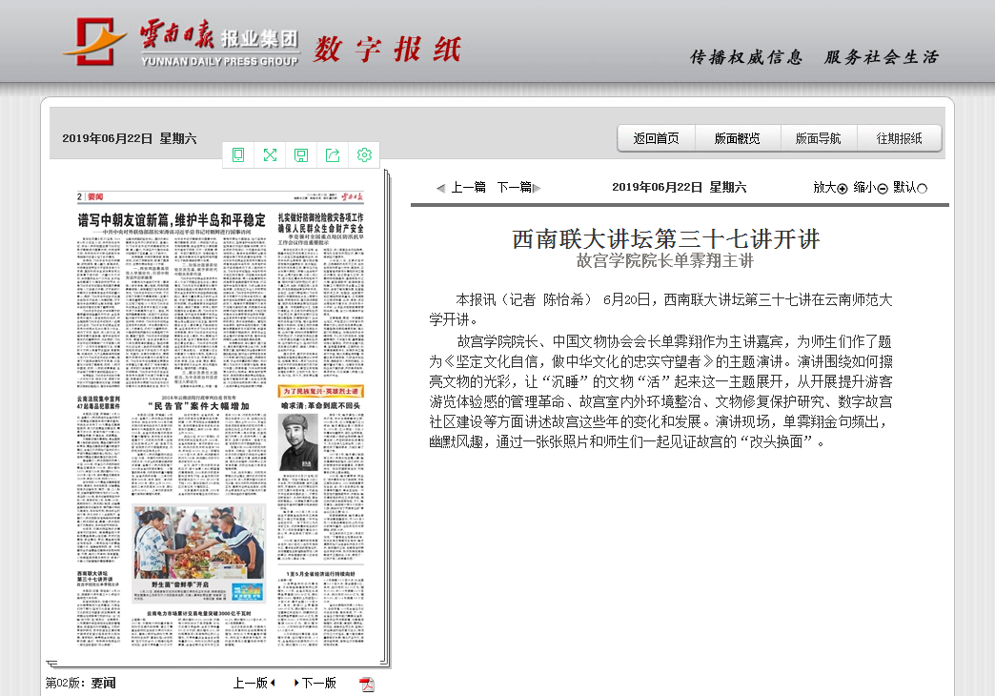The height and width of the screenshot is (696, 995).
Task: Click the share export icon
Action: point(333,155)
